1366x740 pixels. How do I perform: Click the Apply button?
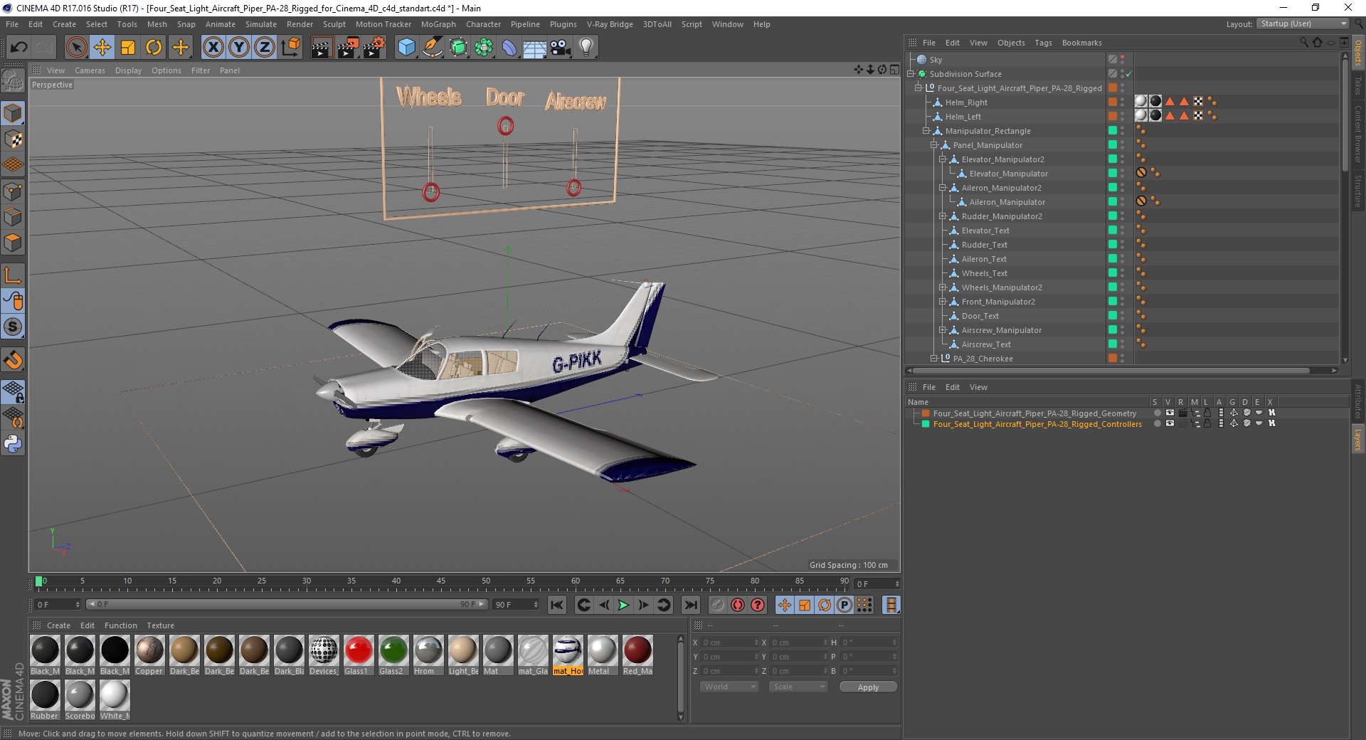(868, 687)
